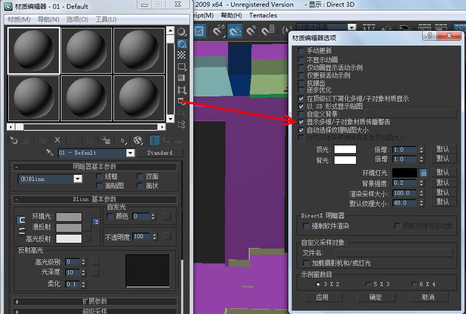This screenshot has width=466, height=314.
Task: Click 默认 button next to 顶光 倍增
Action: [443, 149]
